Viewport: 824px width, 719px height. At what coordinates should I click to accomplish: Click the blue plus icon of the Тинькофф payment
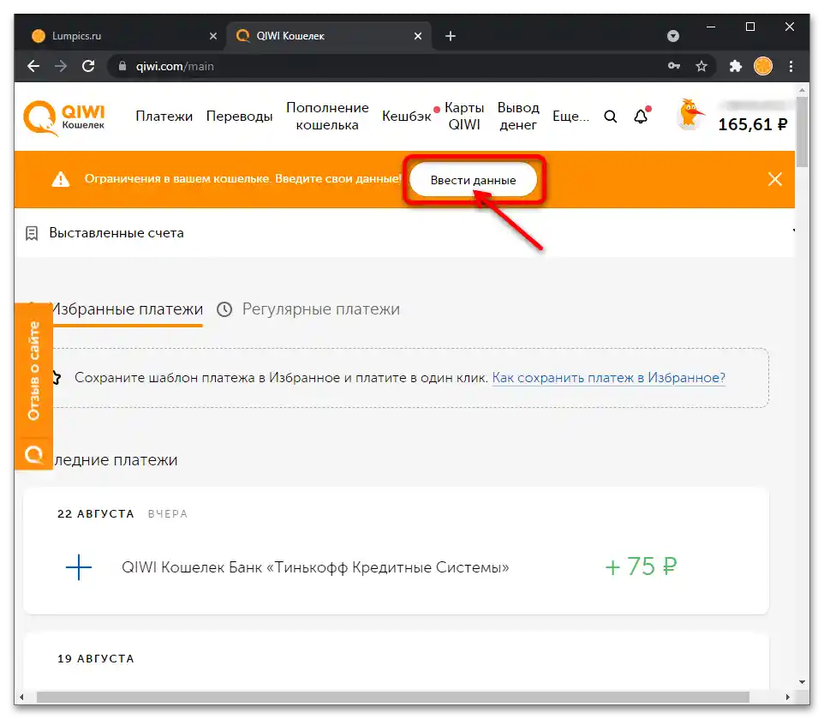coord(79,567)
